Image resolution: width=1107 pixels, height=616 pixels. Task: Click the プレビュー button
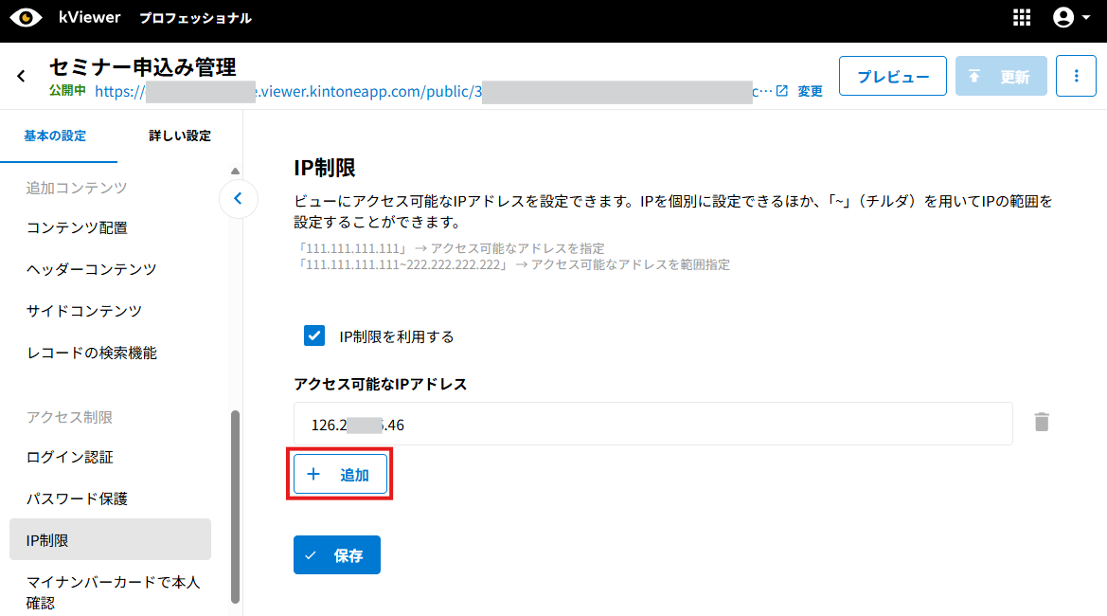click(x=892, y=76)
